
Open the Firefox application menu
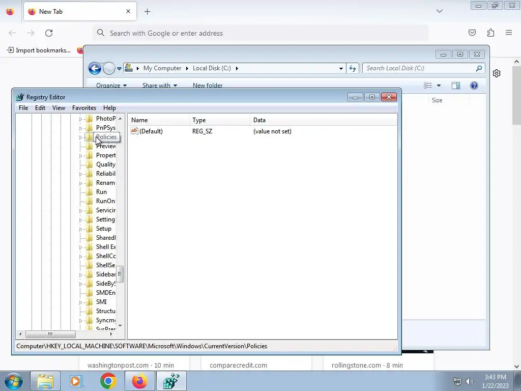click(x=509, y=33)
